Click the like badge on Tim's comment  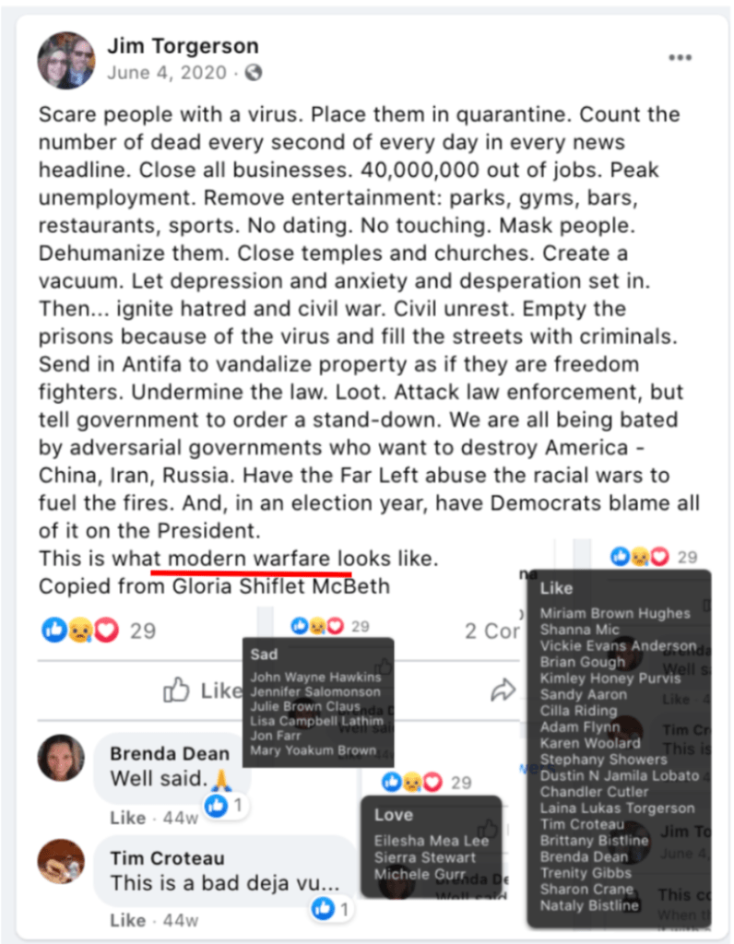tap(332, 908)
